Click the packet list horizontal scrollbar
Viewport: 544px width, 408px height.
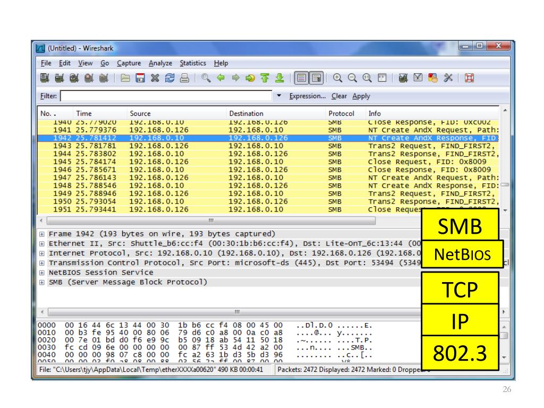point(211,220)
